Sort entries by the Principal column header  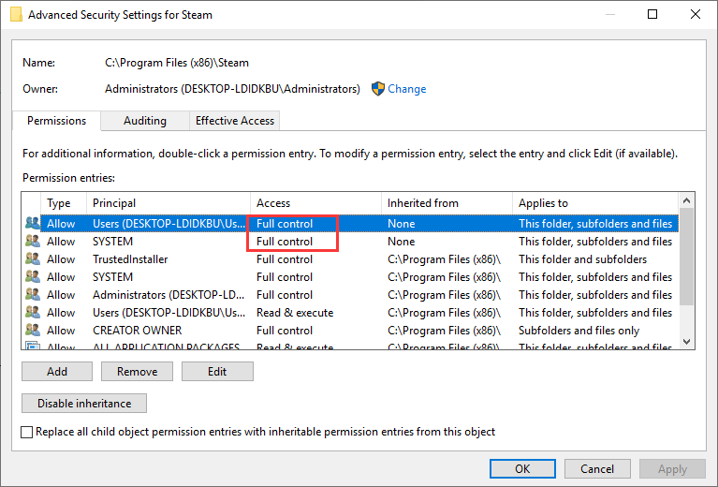pyautogui.click(x=169, y=203)
